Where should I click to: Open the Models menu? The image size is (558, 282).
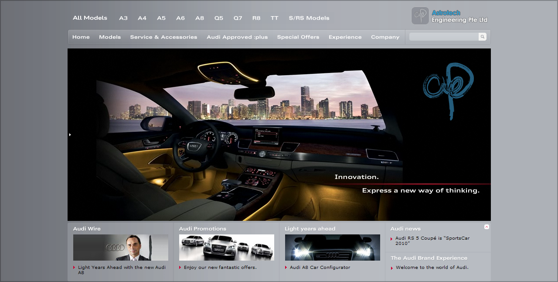[110, 37]
